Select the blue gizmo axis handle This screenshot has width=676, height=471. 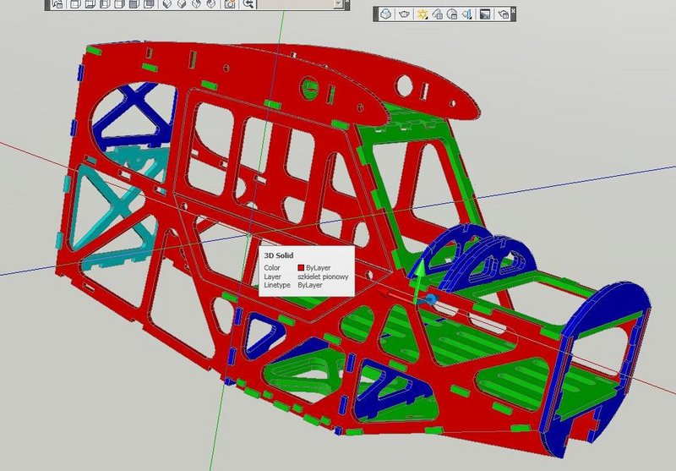[430, 298]
